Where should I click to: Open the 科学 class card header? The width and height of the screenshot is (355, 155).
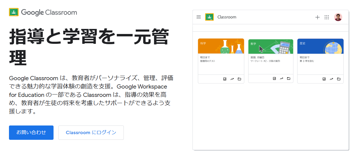pos(221,46)
